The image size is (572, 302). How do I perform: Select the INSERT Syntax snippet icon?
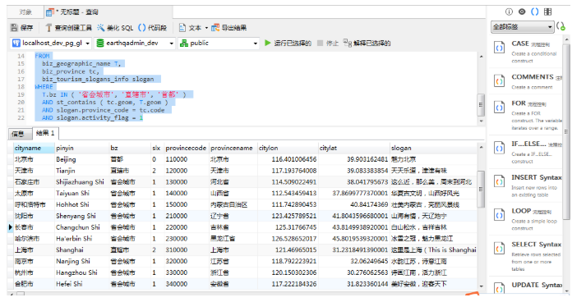(500, 181)
